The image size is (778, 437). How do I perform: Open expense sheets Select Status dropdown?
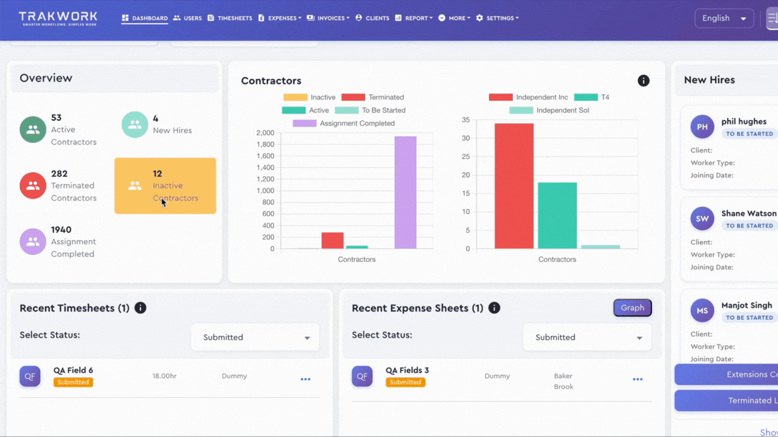(x=587, y=337)
